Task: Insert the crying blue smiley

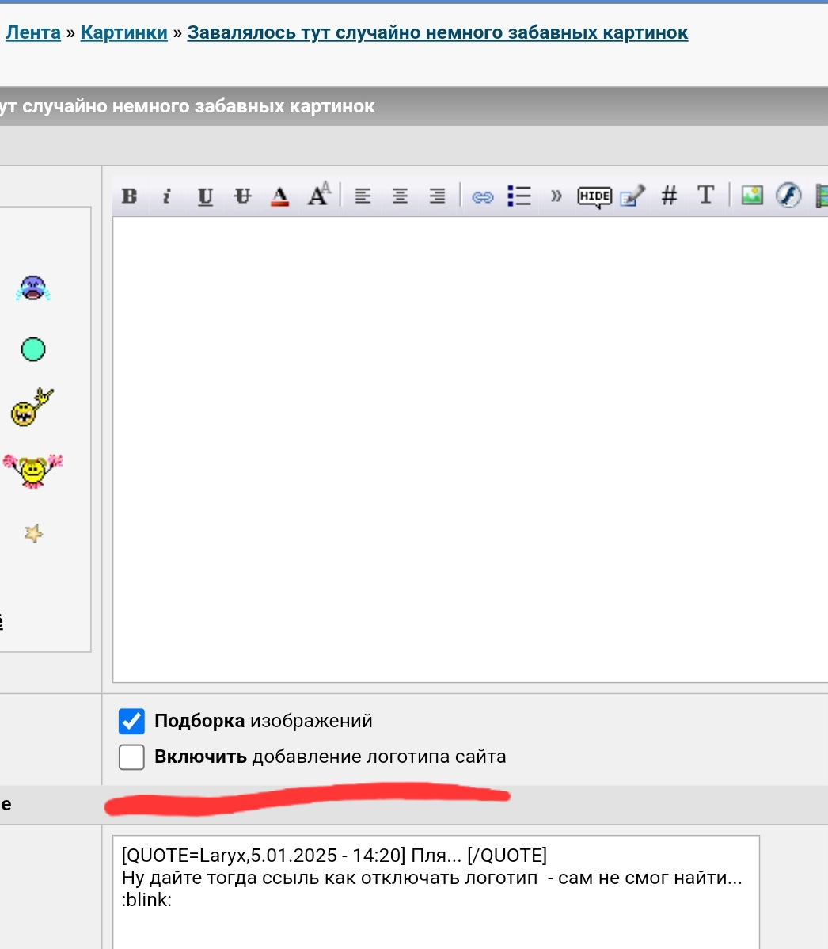Action: tap(32, 288)
